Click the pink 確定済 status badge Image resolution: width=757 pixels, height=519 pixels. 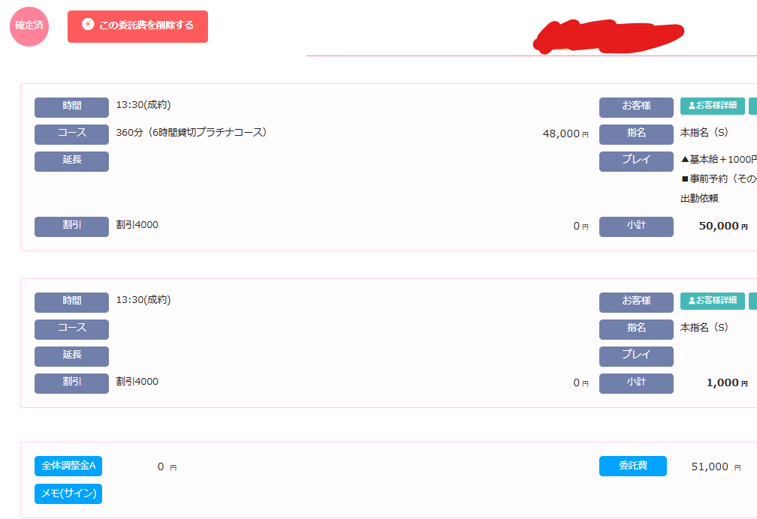click(29, 26)
